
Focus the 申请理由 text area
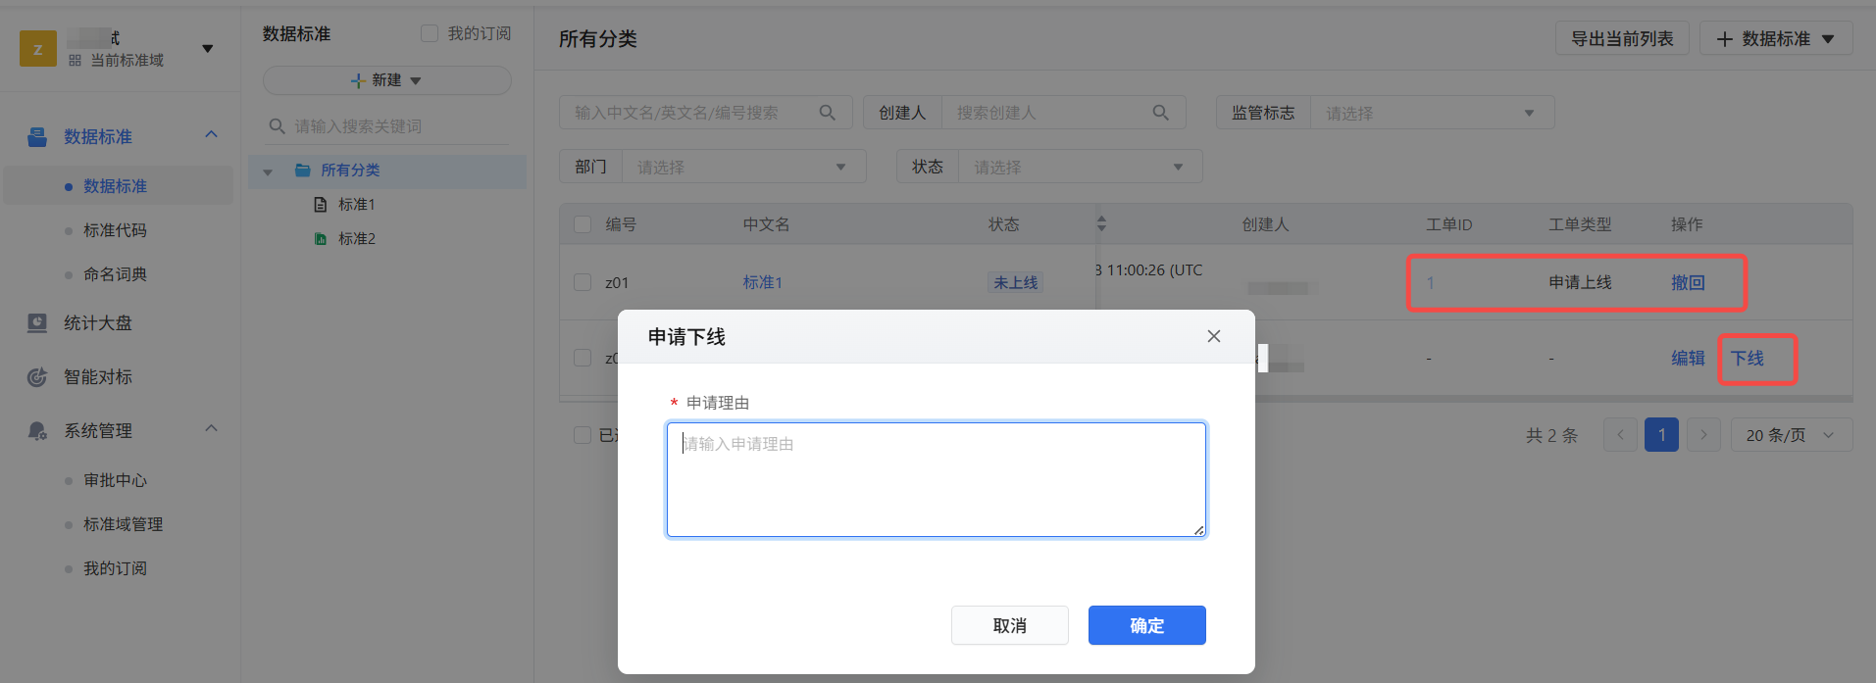(x=937, y=479)
